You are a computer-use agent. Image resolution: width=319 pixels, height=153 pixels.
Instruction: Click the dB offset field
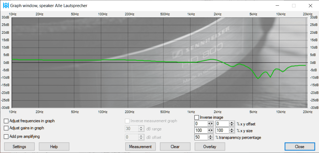(132, 137)
